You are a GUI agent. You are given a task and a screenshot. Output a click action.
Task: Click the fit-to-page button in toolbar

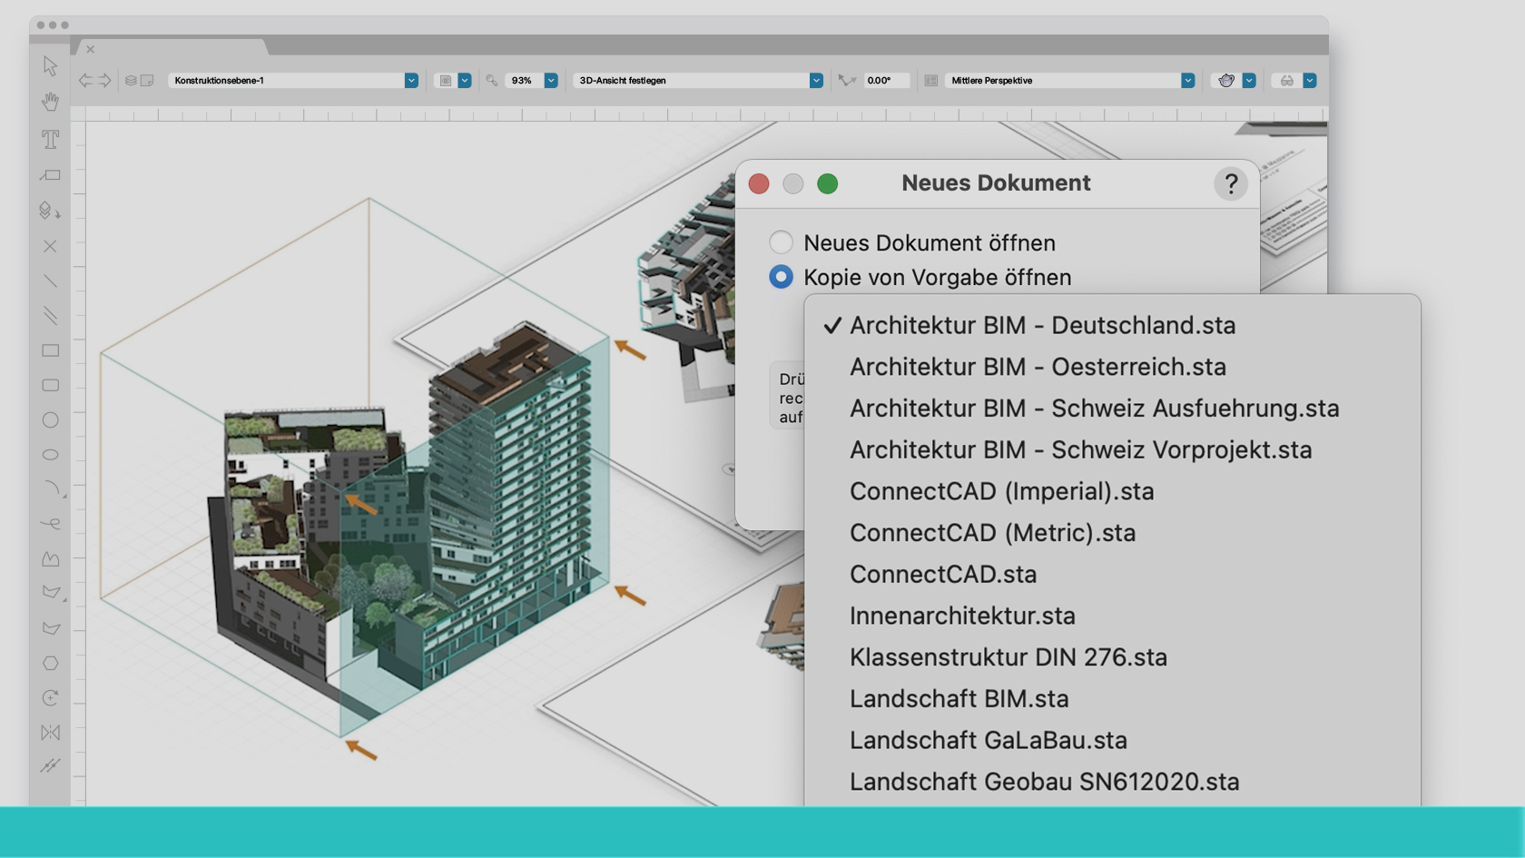[445, 80]
